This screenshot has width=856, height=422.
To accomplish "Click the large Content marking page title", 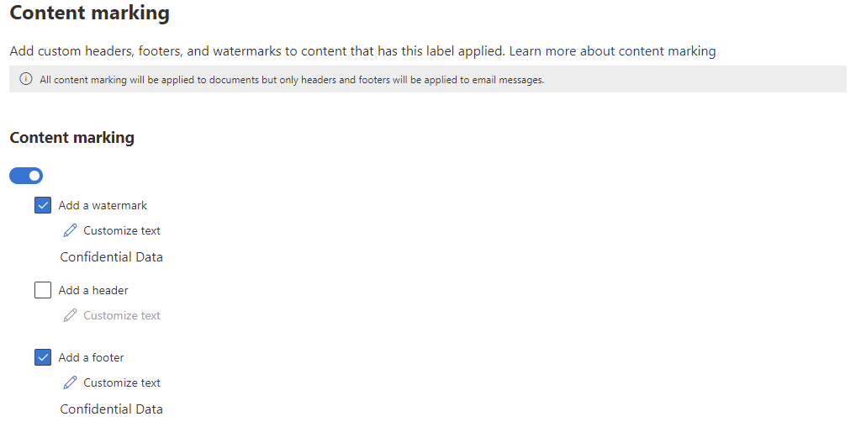I will [89, 13].
